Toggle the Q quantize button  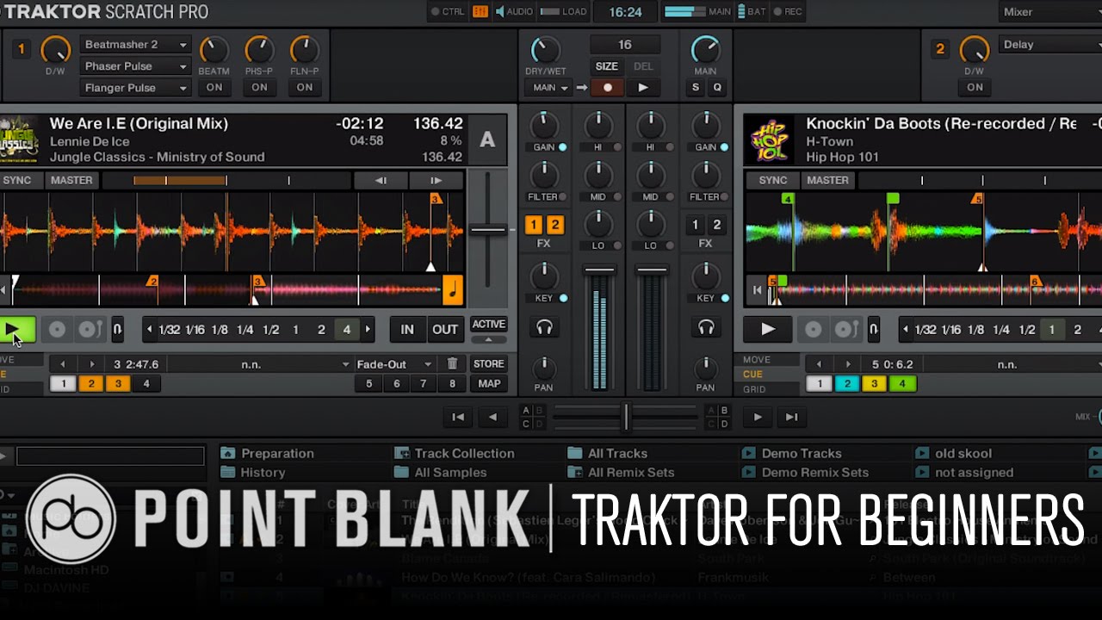tap(716, 88)
